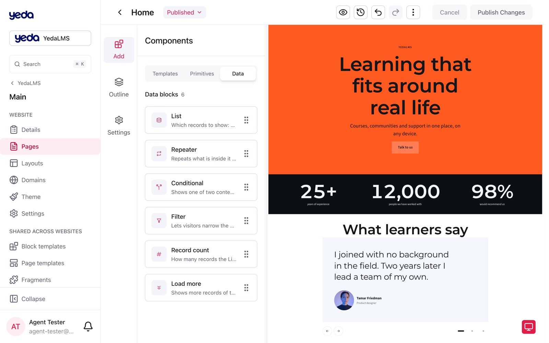
Task: Open the three-dot more options menu
Action: [x=413, y=12]
